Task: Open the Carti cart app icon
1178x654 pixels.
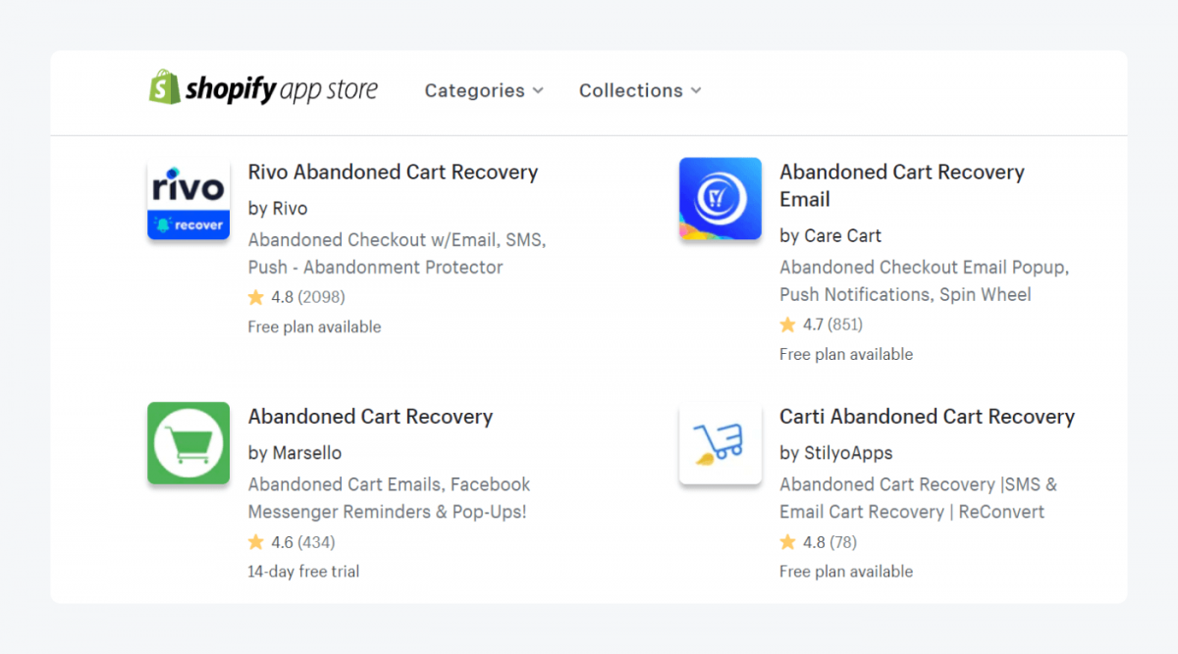Action: tap(720, 442)
